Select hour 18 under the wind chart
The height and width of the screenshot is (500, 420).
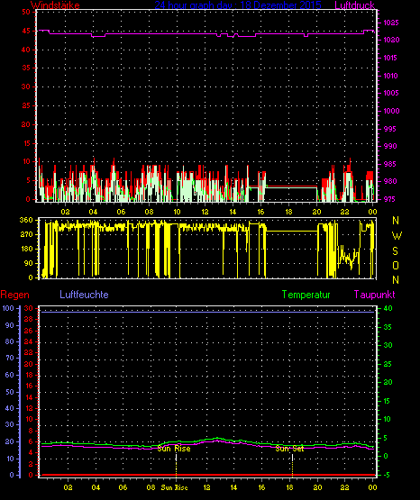pyautogui.click(x=288, y=212)
